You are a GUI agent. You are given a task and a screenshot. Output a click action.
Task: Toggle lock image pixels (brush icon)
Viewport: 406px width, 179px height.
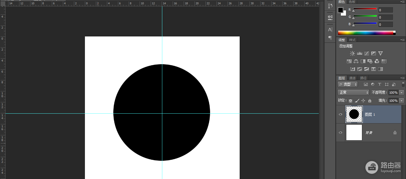pyautogui.click(x=357, y=101)
